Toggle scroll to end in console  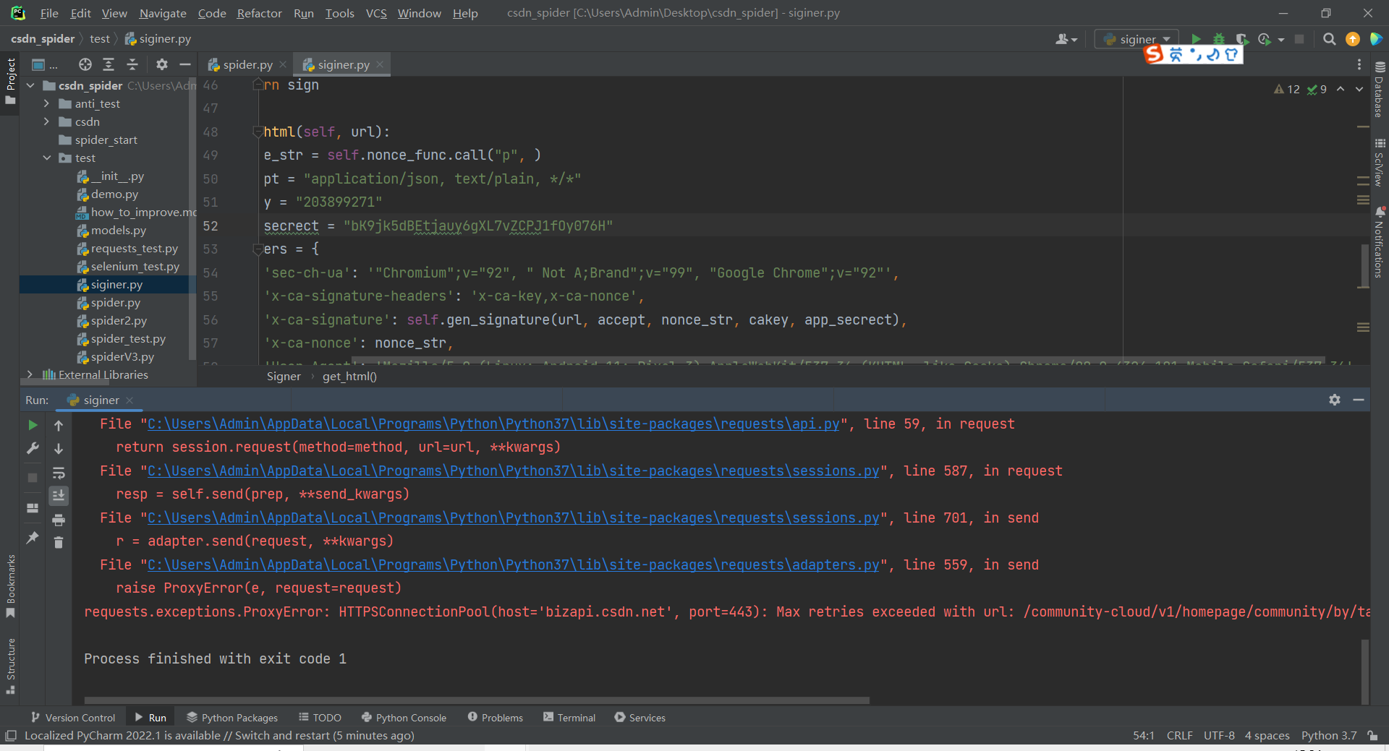point(59,495)
